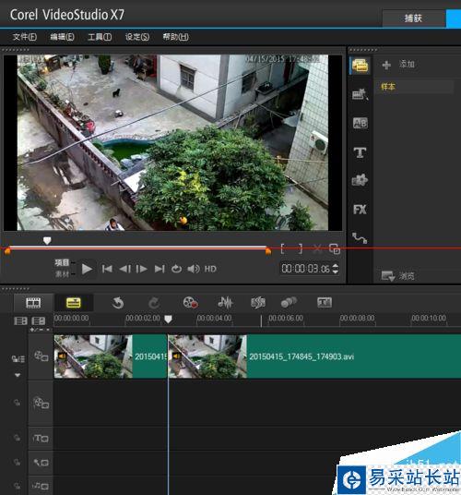Step to the previous frame
The height and width of the screenshot is (495, 461).
[125, 269]
